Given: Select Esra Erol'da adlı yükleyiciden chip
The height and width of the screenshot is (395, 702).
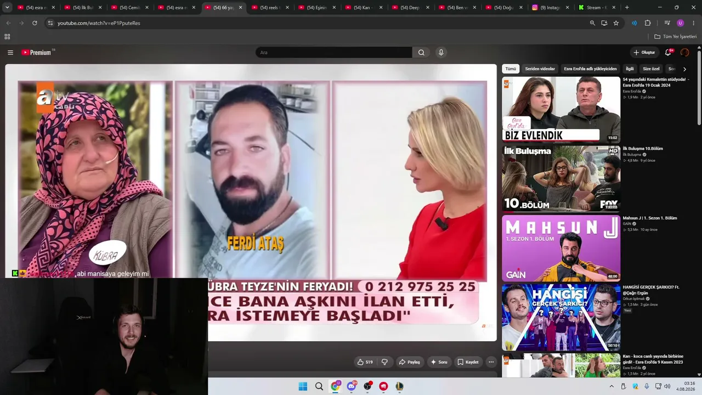Looking at the screenshot, I should 590,69.
